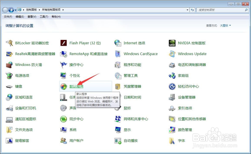Screen dimensions: 251x154
Task: Click the 设备管理器 icon
Action: pyautogui.click(x=172, y=97)
